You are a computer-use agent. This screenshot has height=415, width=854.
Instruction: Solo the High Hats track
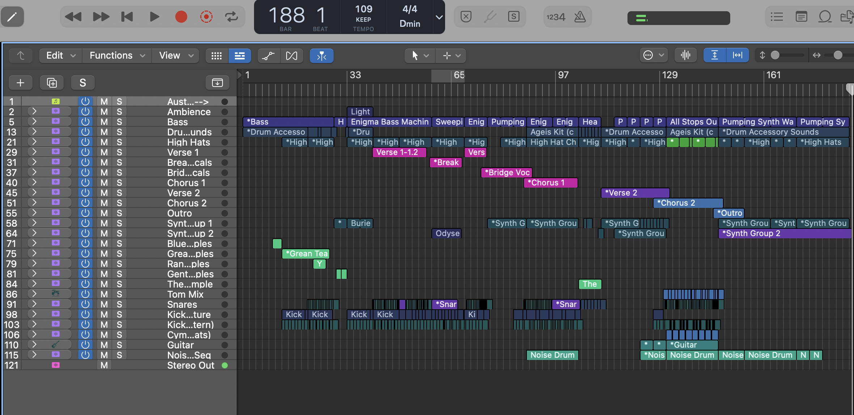119,142
